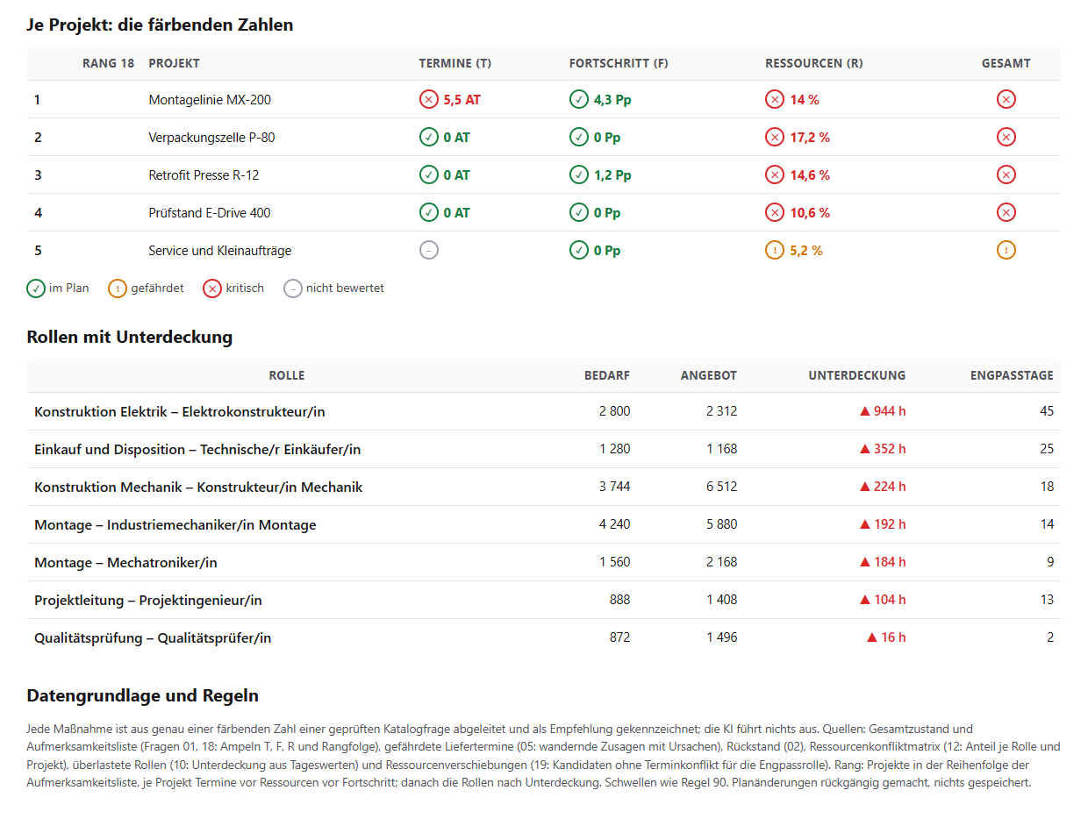
Task: Click the legend icon for 'nicht bewertet'
Action: coord(293,288)
